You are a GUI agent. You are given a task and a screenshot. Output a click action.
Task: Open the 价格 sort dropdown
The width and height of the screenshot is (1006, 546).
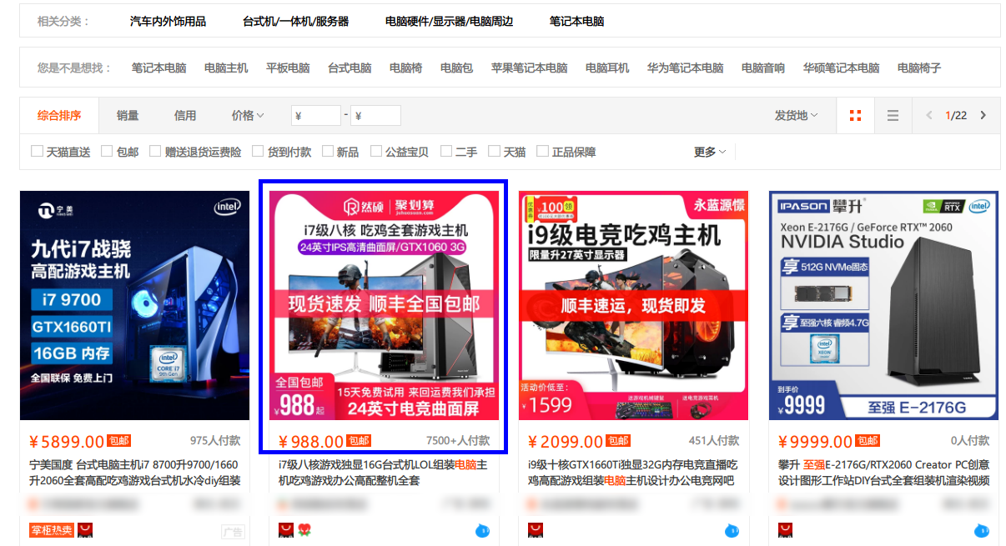(x=248, y=116)
